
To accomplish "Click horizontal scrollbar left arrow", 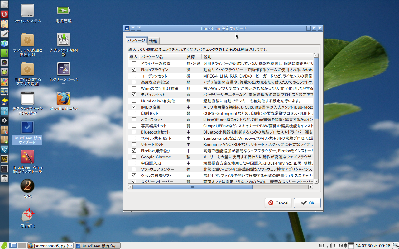I will click(130, 187).
